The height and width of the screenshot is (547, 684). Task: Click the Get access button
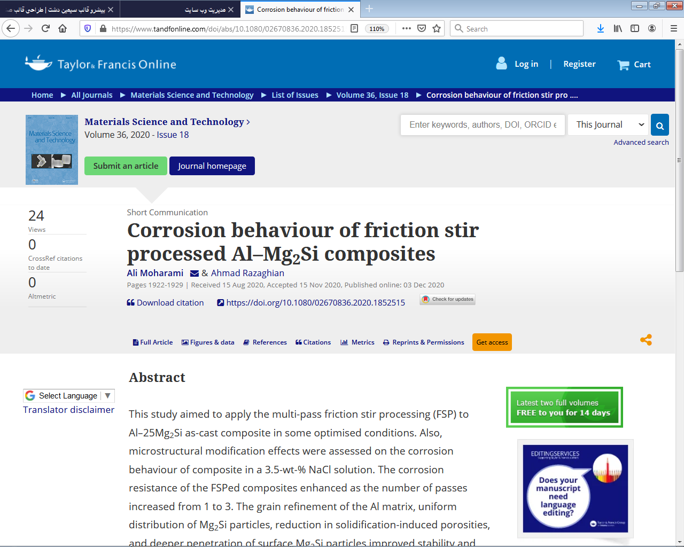tap(492, 342)
